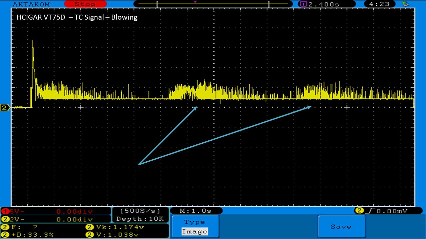Select the yellow channel 2 2V badge
The width and height of the screenshot is (426, 239).
5,219
